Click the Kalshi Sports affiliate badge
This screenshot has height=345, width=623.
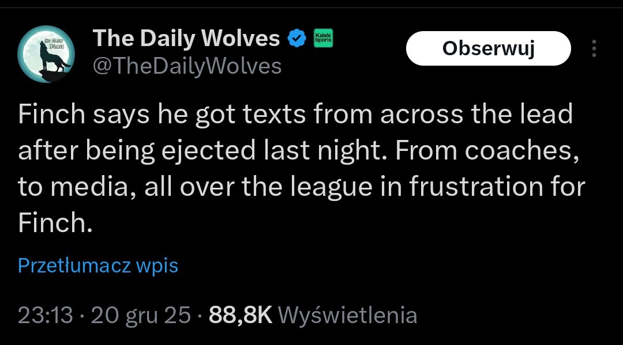(322, 39)
